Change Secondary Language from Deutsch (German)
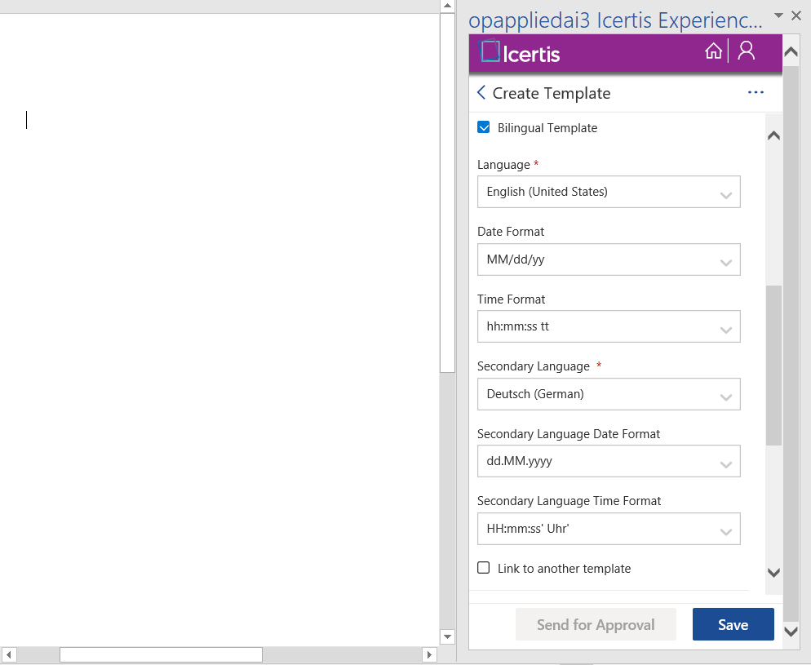The width and height of the screenshot is (811, 665). [609, 395]
